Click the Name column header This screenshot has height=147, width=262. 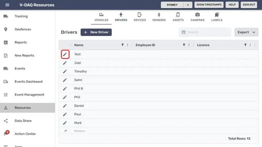[79, 45]
